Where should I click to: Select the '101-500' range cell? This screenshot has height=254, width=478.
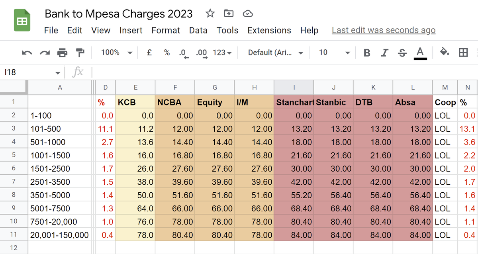point(60,129)
